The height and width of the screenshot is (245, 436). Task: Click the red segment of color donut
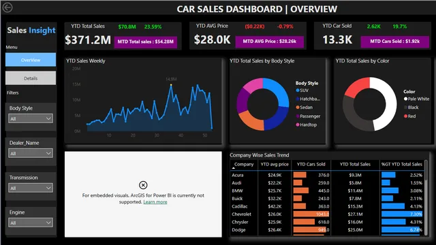coord(358,87)
